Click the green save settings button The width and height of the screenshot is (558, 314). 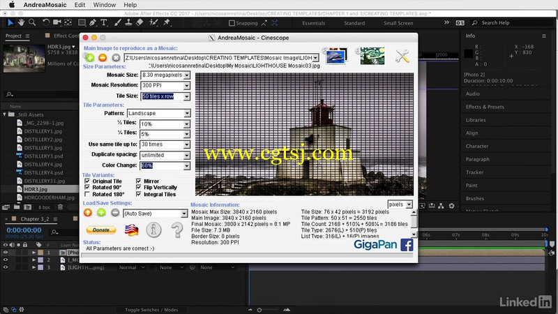coord(101,213)
